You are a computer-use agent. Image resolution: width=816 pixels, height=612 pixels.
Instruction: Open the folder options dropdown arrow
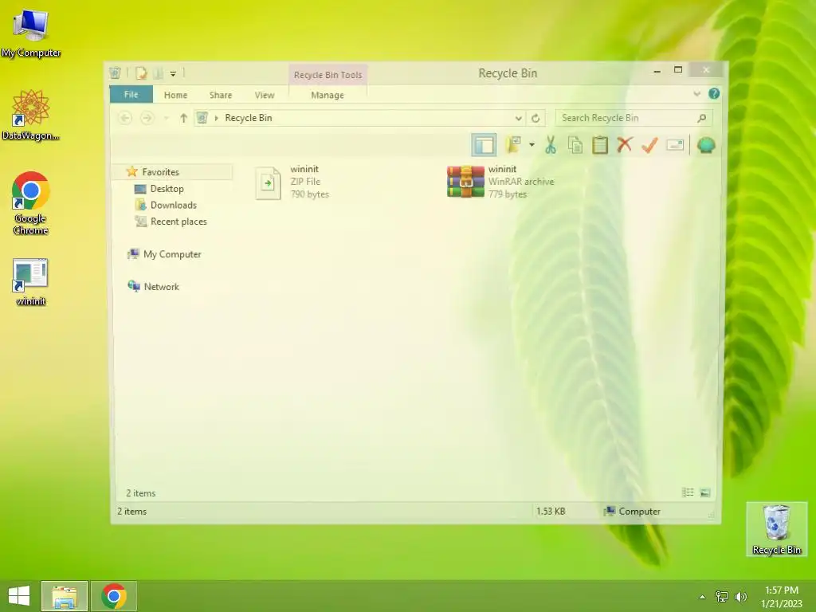point(532,145)
